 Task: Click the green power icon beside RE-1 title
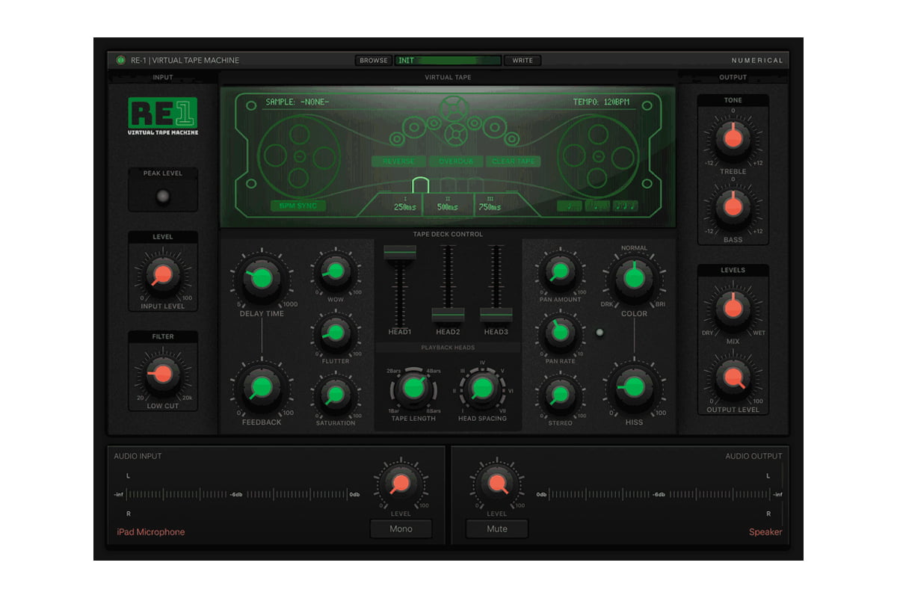[x=120, y=61]
